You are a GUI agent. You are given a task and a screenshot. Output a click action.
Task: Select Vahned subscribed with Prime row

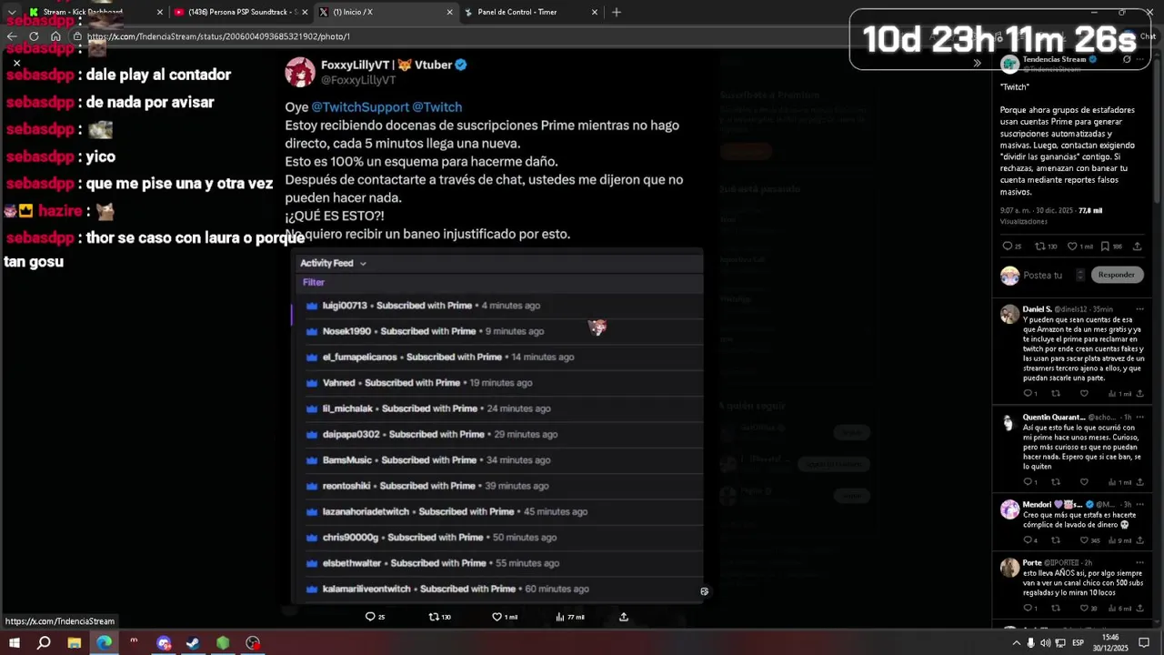point(497,383)
